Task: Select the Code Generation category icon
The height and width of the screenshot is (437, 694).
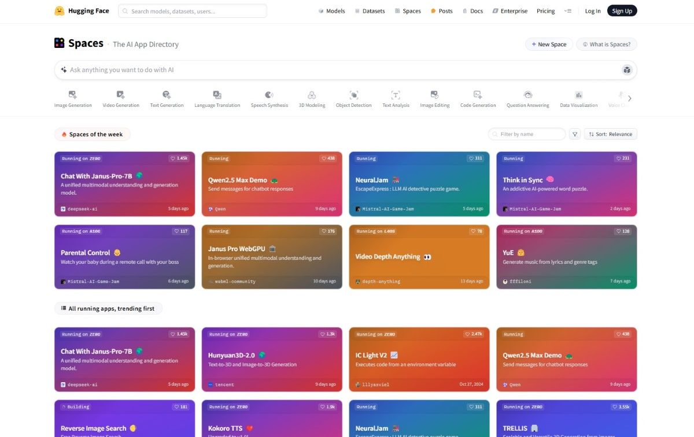Action: (478, 95)
